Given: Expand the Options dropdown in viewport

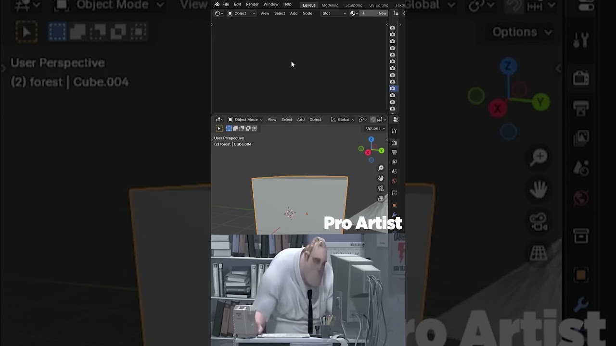Looking at the screenshot, I should (375, 128).
